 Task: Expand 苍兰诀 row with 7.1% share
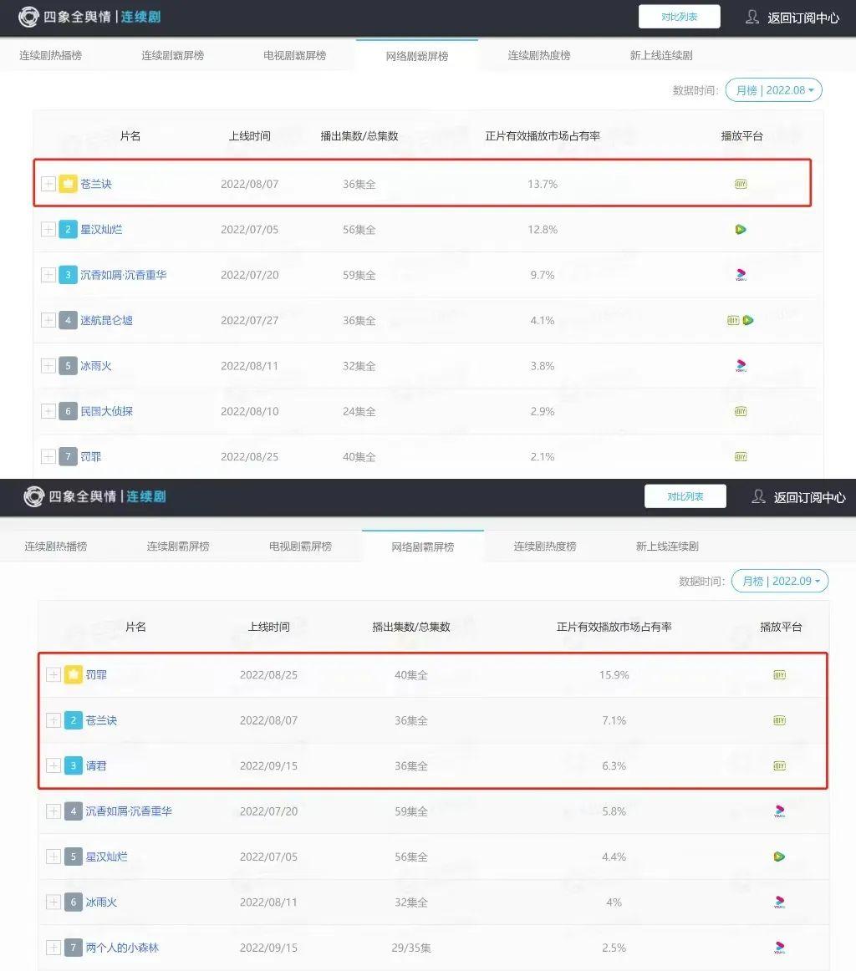click(x=53, y=720)
